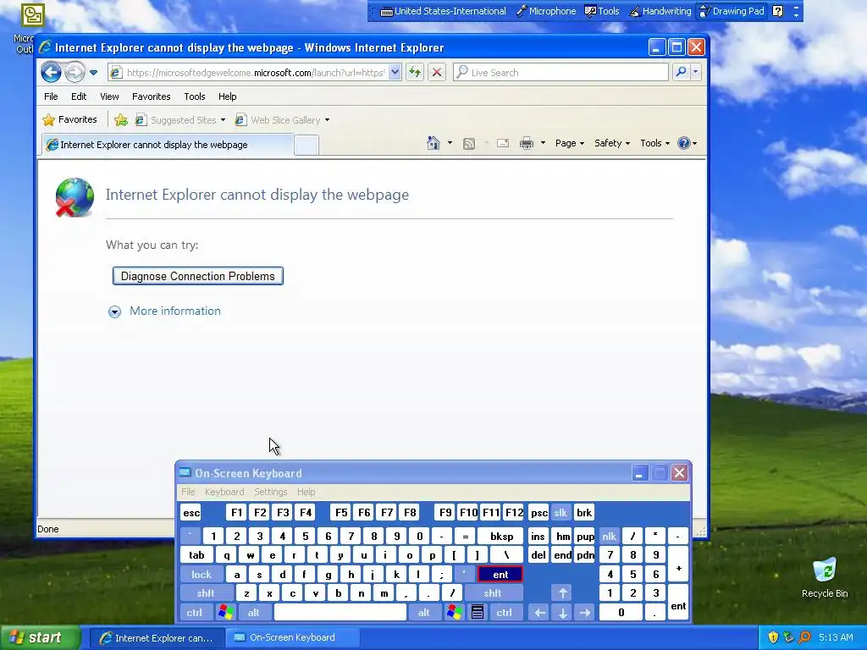
Task: Click the Microphone language bar button
Action: pos(546,11)
